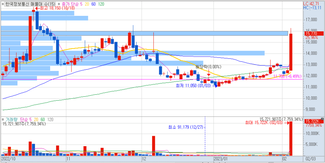Click the 13,000 price axis label
Screen dimensions: 325x163
(x=311, y=65)
